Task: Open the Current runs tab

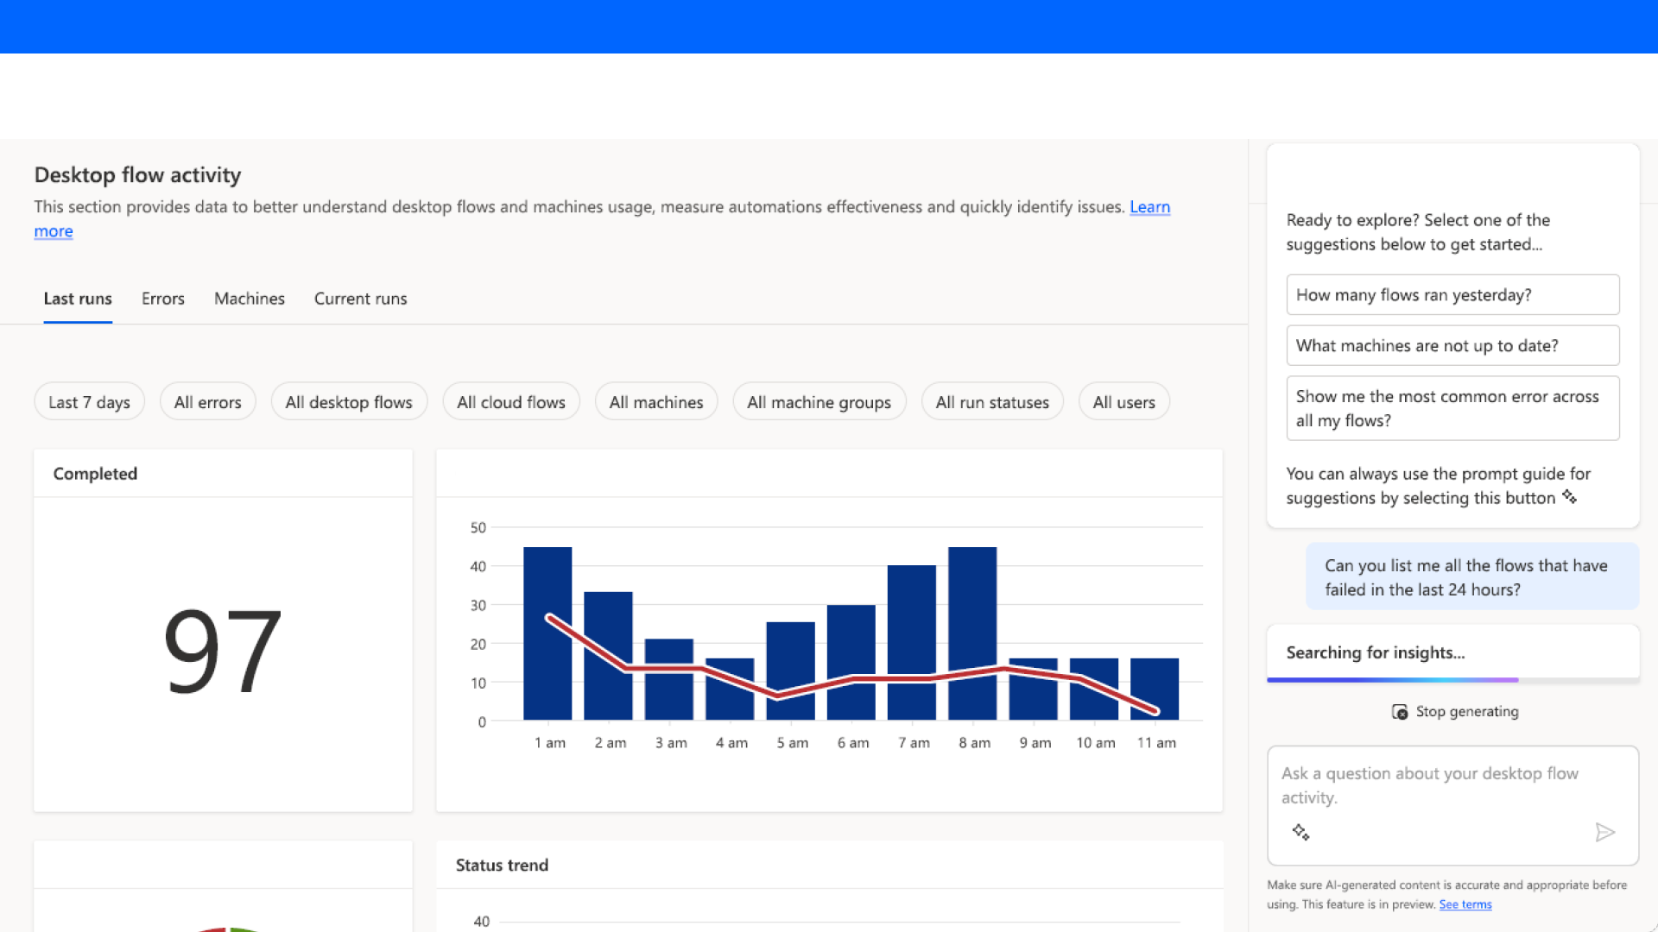Action: click(360, 299)
